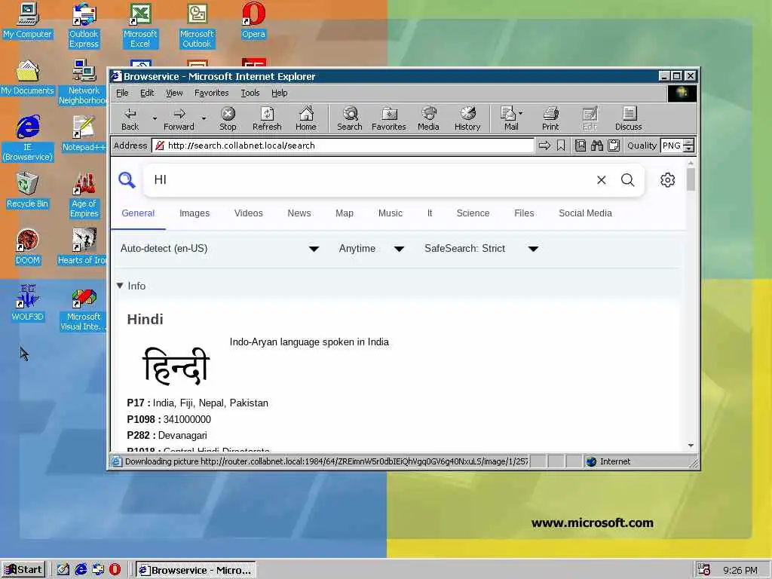The height and width of the screenshot is (579, 772).
Task: Switch to the Images tab
Action: [x=195, y=213]
